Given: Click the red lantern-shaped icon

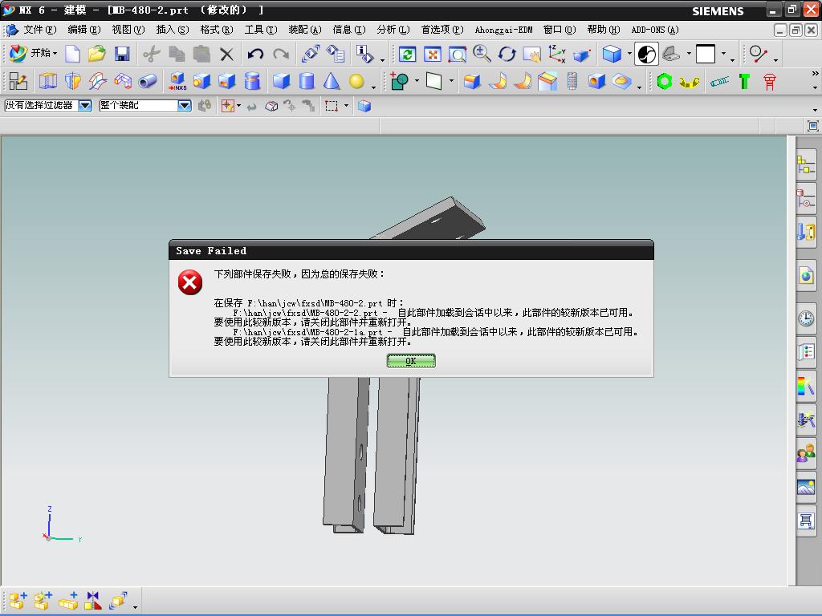Looking at the screenshot, I should point(769,81).
